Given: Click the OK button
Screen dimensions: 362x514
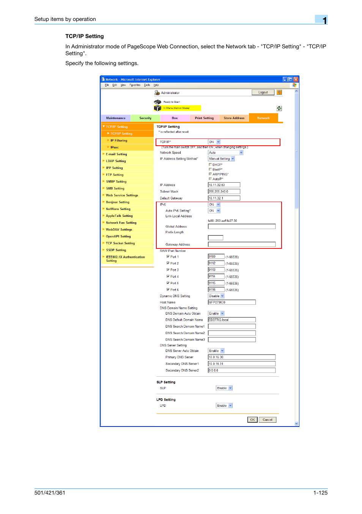Looking at the screenshot, I should click(252, 420).
